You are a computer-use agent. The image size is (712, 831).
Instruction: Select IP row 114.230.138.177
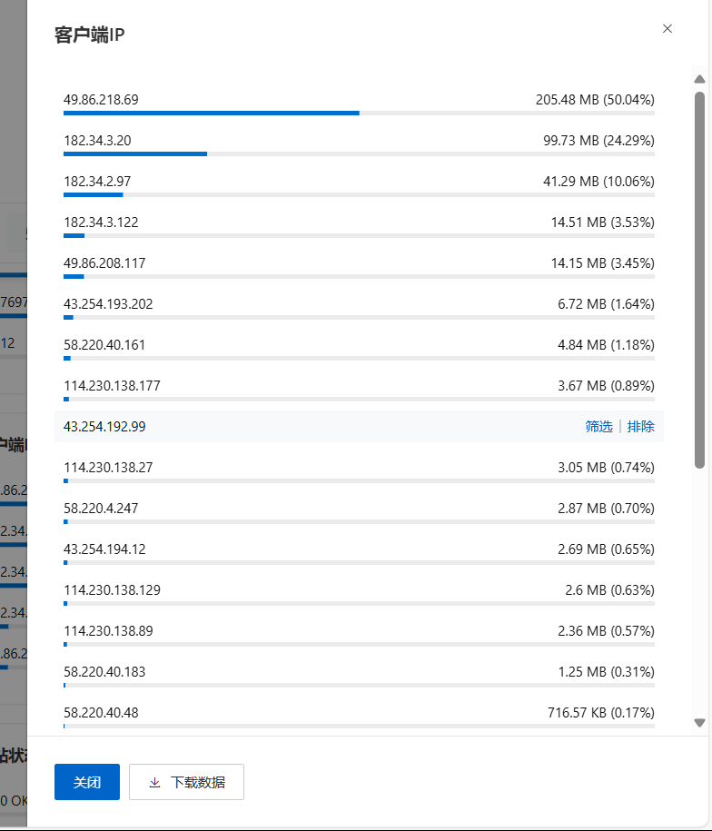360,390
